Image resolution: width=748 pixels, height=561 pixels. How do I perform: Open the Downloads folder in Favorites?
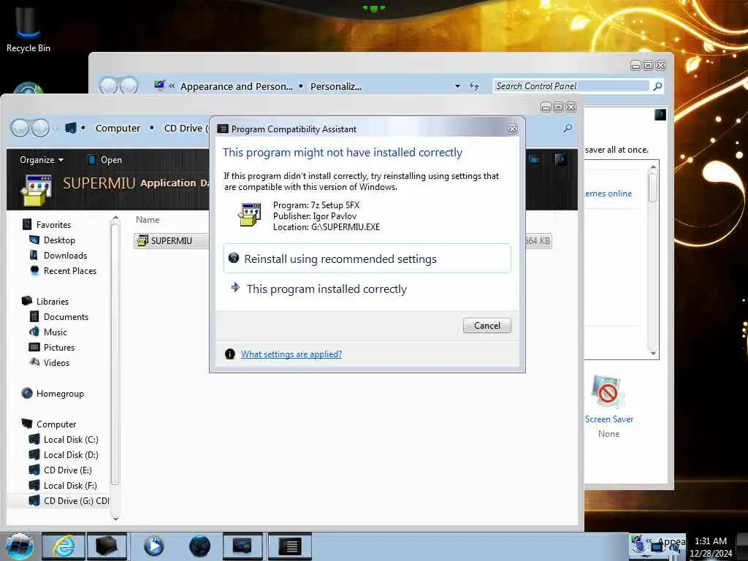coord(65,255)
